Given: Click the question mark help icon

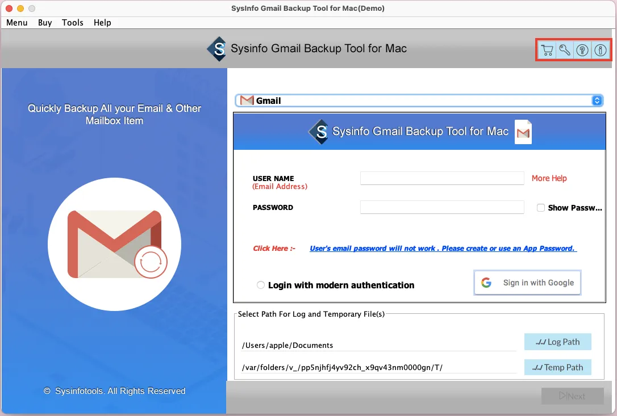Looking at the screenshot, I should [582, 50].
